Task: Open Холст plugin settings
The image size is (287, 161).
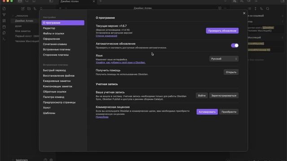Action: tap(63, 108)
